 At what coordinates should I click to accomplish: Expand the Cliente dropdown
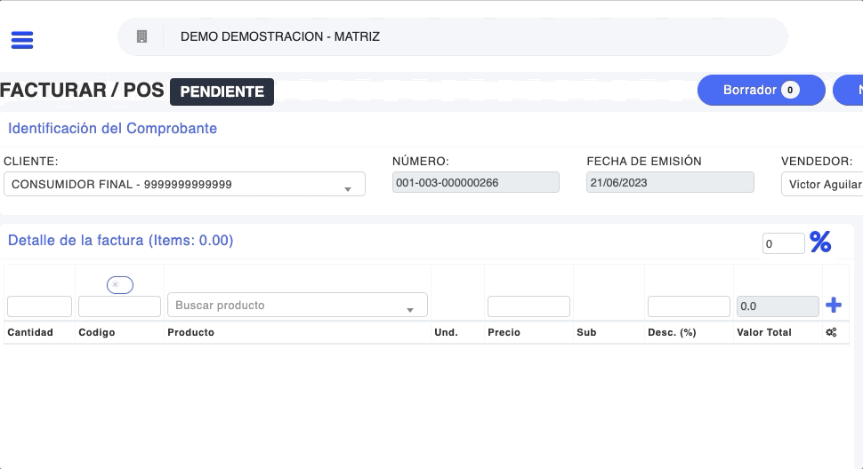(184, 184)
